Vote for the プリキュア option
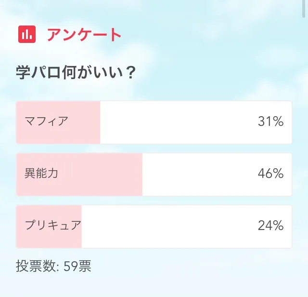Screen dimensions: 308x297 coord(154,227)
